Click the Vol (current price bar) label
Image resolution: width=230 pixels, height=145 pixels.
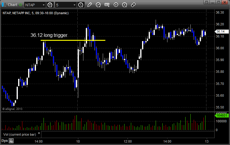click(x=20, y=134)
